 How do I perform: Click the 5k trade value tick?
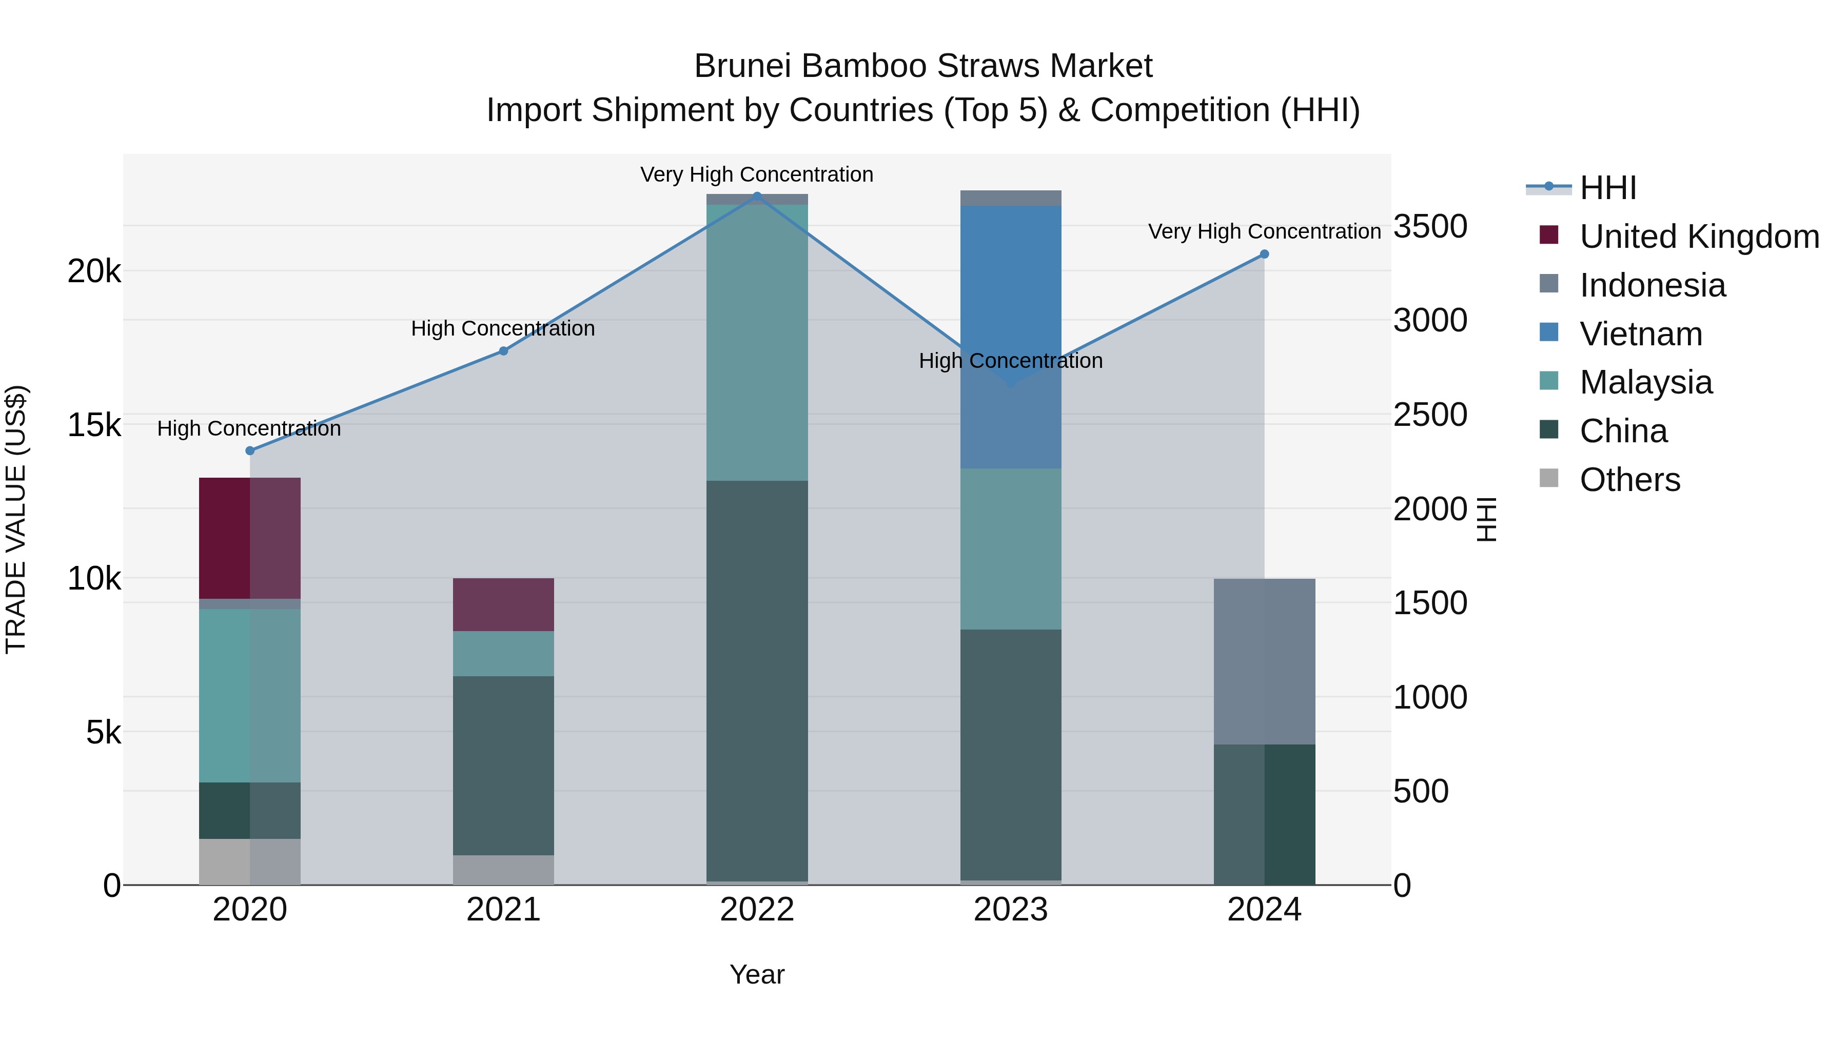point(103,732)
